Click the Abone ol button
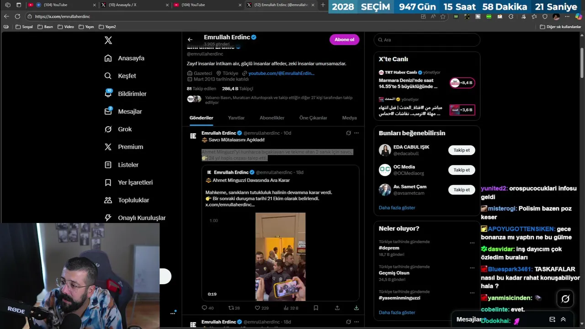Viewport: 585px width, 329px height. [x=344, y=39]
